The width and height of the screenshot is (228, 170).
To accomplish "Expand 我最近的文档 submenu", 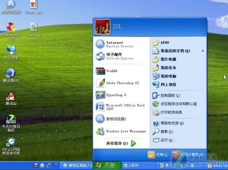I will (178, 51).
